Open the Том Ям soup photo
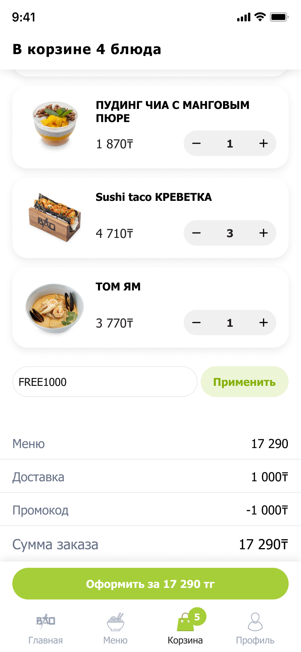301x652 pixels. (55, 308)
